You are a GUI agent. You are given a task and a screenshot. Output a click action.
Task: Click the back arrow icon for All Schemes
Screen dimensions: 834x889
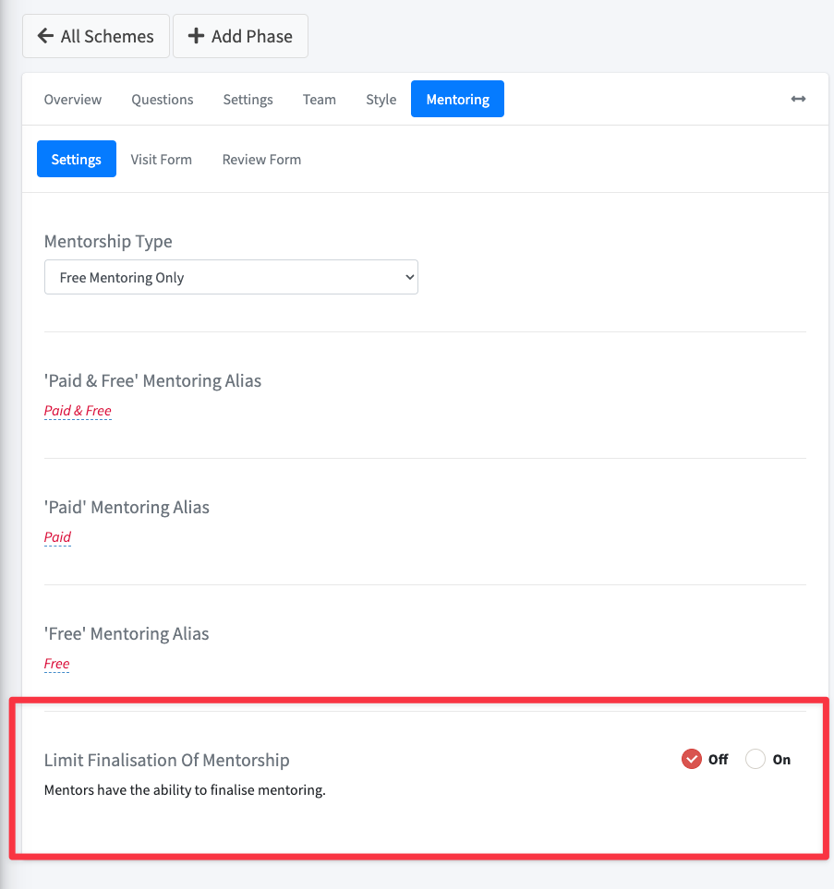click(45, 36)
